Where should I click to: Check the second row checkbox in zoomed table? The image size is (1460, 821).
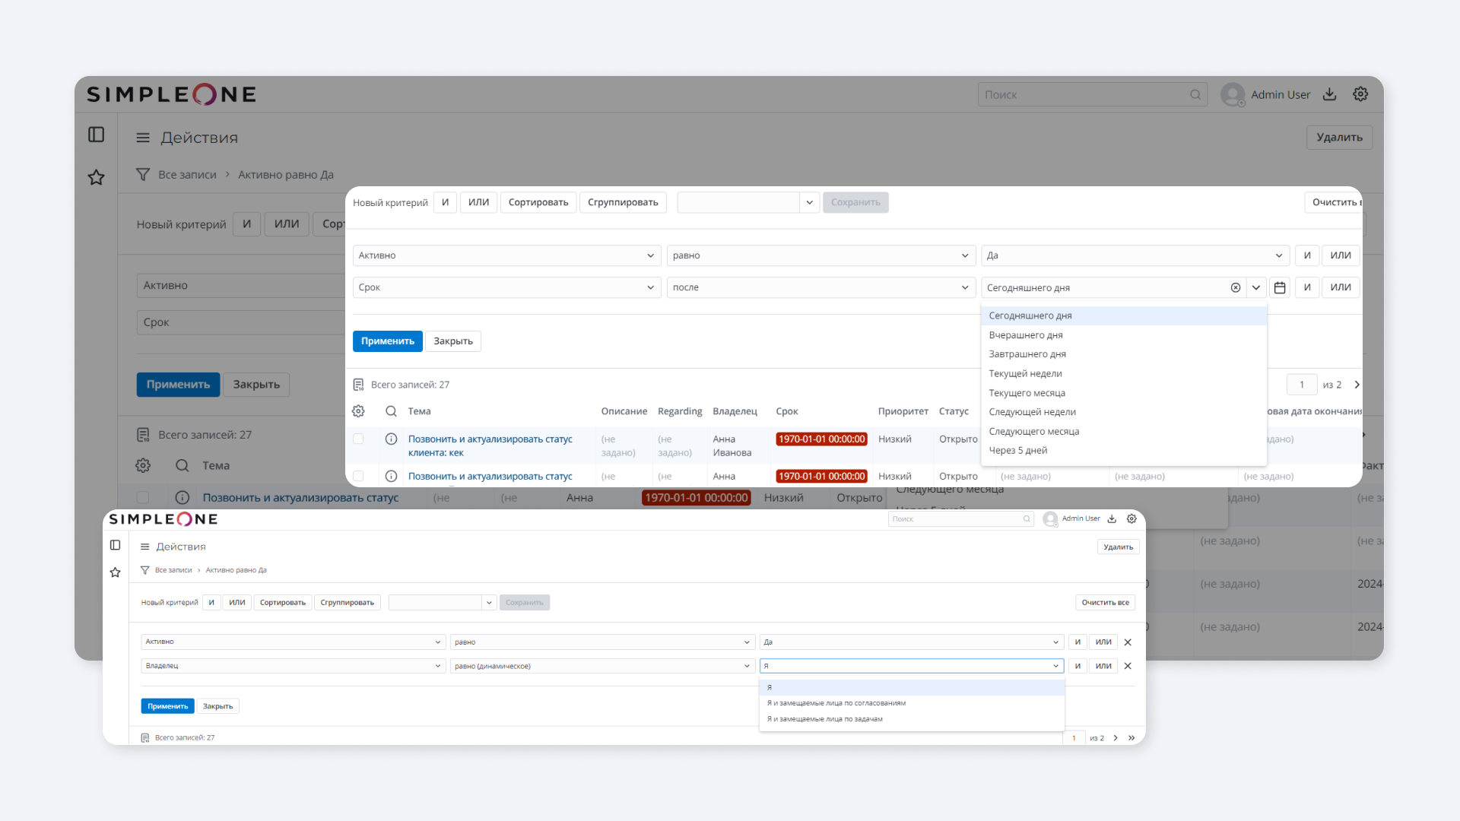(358, 476)
